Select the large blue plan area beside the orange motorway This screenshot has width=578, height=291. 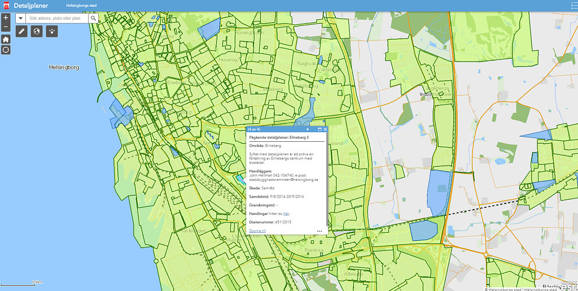click(x=439, y=193)
